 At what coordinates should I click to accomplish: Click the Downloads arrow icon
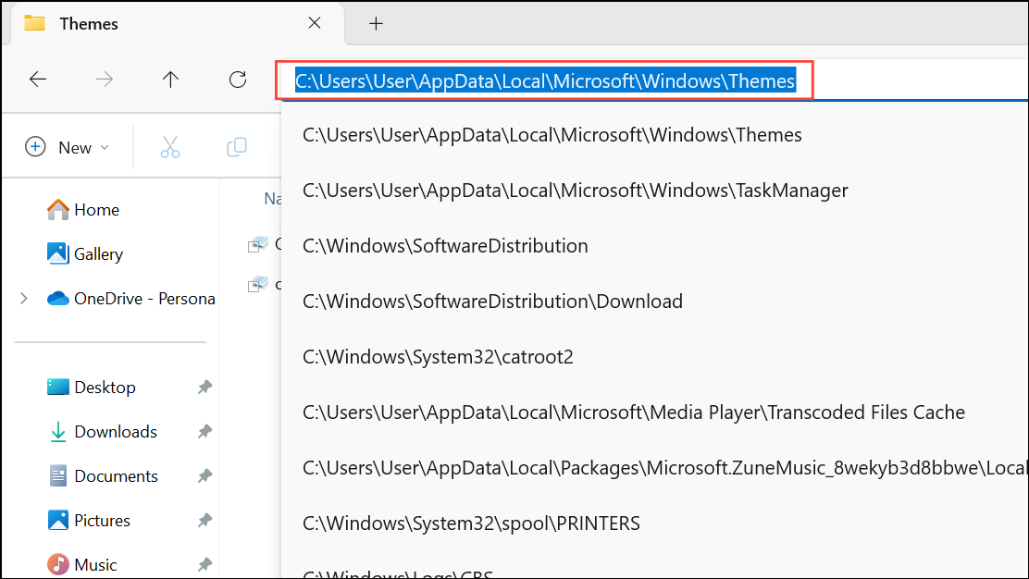pos(57,431)
